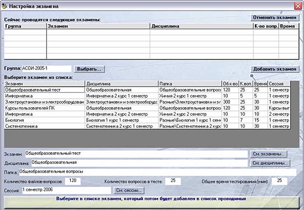This screenshot has height=210, width=304.
Task: Click the Папка text field
Action: click(x=158, y=172)
